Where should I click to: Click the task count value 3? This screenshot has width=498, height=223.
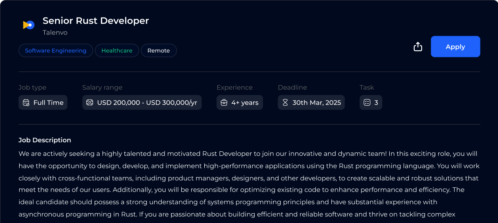[376, 102]
